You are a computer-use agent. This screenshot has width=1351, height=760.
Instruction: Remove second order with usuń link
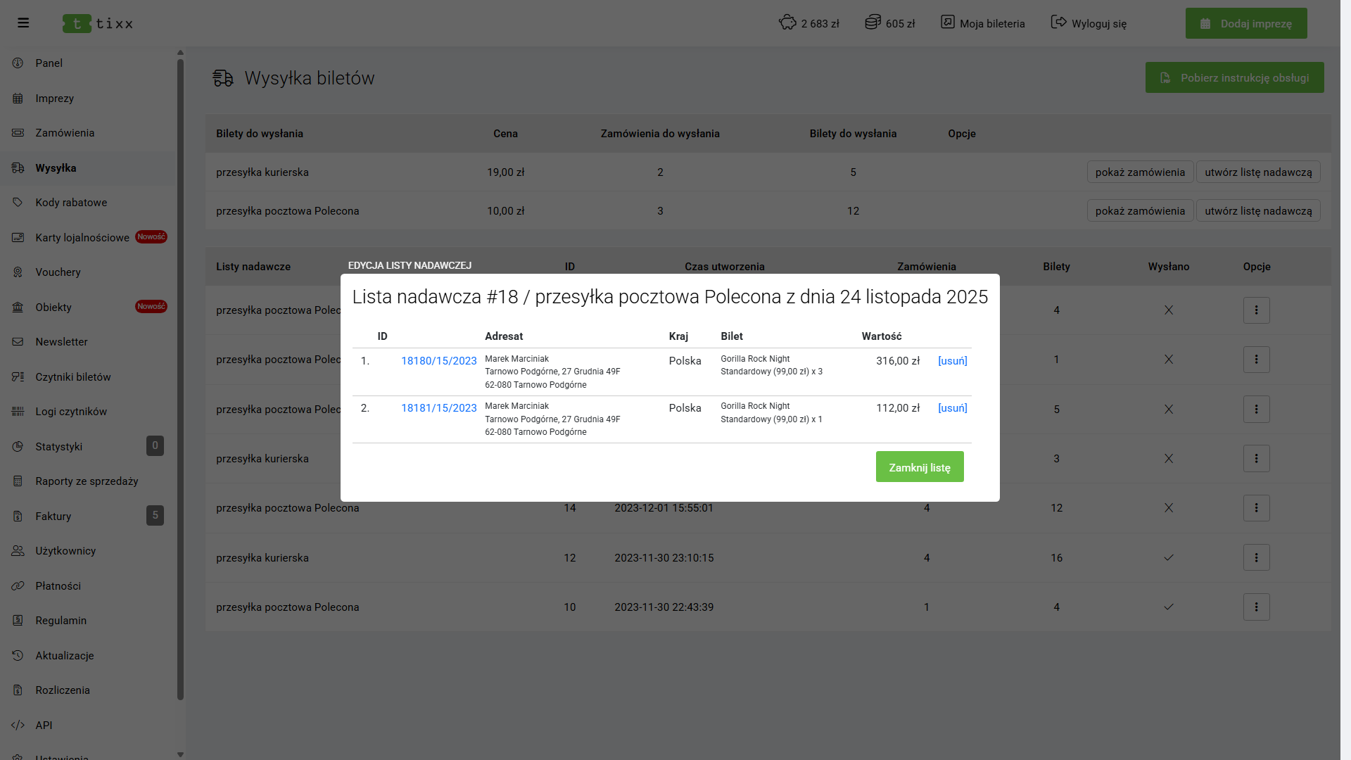tap(952, 408)
